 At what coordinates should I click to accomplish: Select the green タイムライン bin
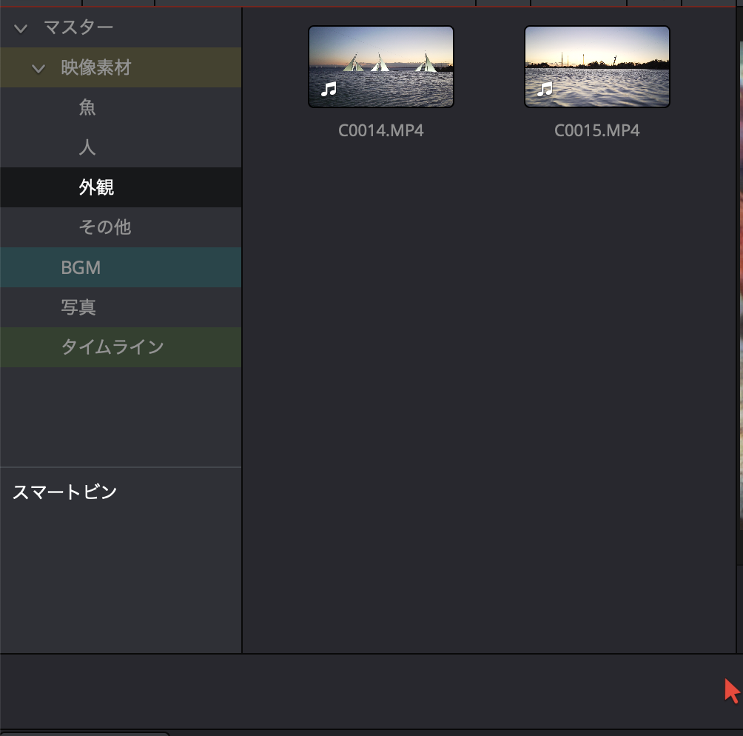[112, 347]
